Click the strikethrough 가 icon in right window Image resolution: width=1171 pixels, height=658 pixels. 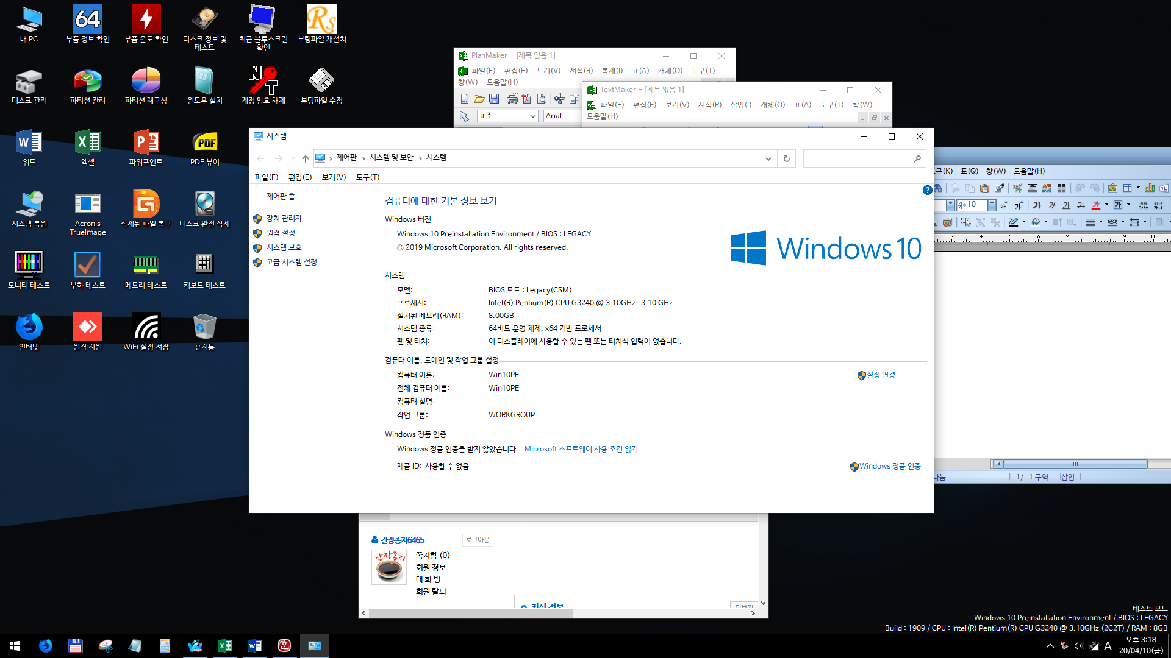pos(1081,205)
